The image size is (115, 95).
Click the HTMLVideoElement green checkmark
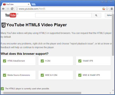[4, 61]
